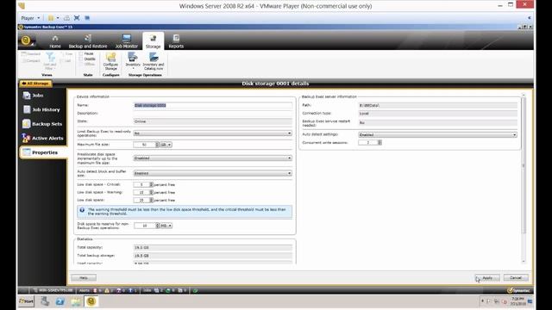Open the reserve disk space unit dropdown
The width and height of the screenshot is (552, 310).
tap(166, 226)
